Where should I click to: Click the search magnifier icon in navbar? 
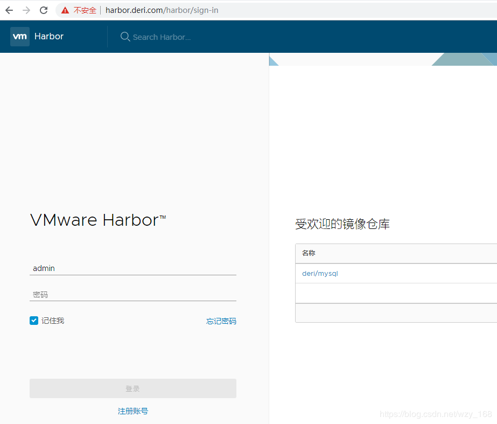[125, 37]
